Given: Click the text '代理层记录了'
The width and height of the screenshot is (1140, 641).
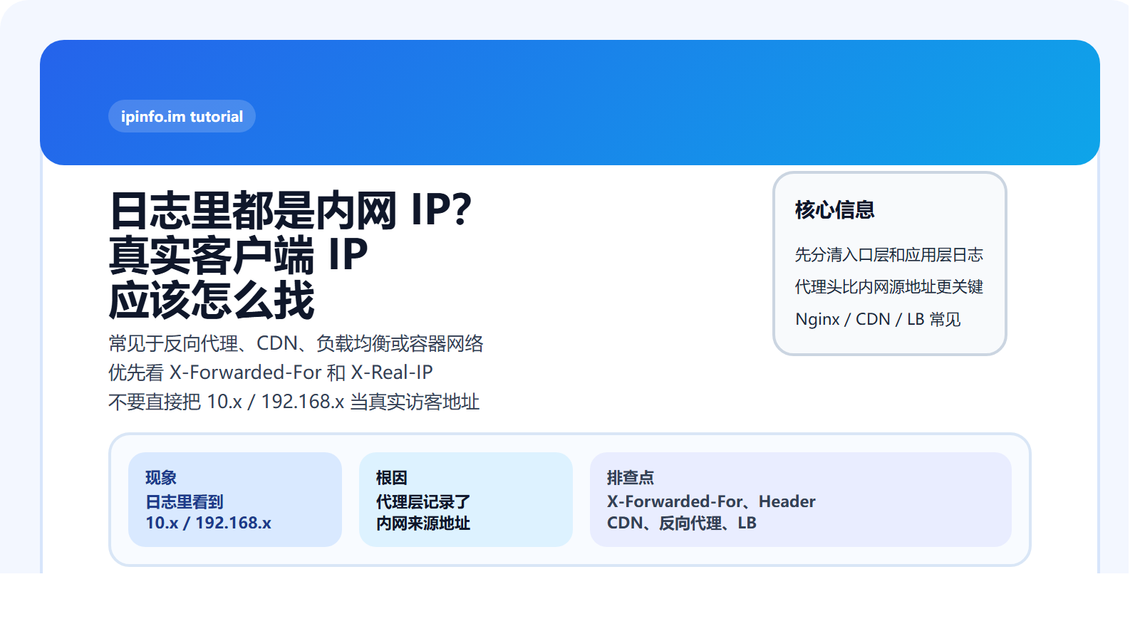Looking at the screenshot, I should [x=423, y=502].
